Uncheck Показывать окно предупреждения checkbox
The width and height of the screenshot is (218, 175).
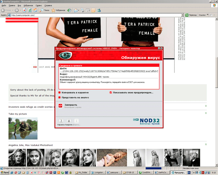(111, 92)
